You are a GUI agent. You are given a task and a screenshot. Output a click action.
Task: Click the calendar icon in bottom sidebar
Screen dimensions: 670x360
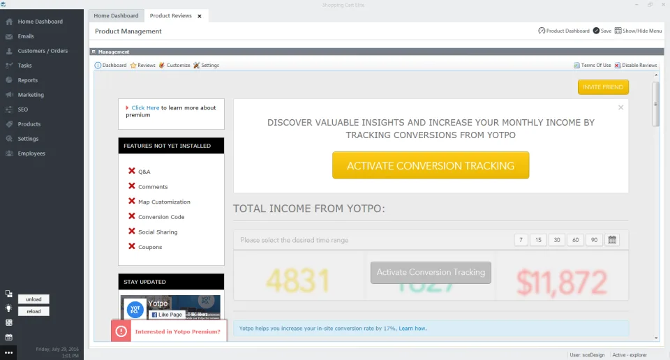pos(8,338)
